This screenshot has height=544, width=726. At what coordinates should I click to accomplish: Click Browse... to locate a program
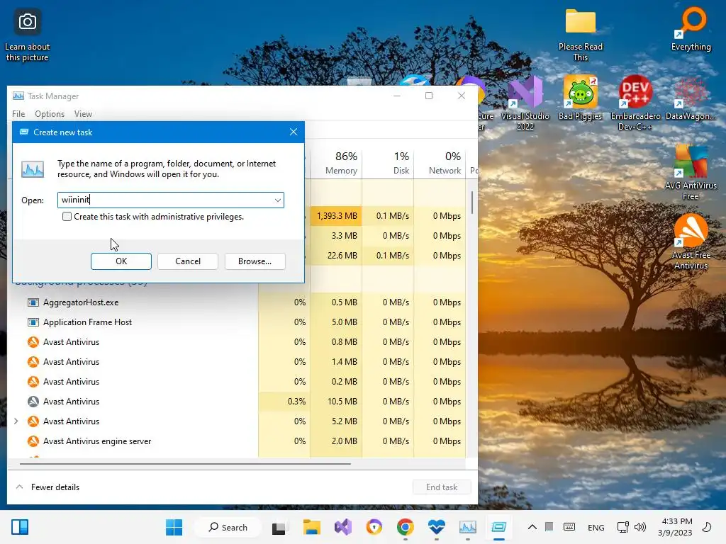tap(255, 261)
